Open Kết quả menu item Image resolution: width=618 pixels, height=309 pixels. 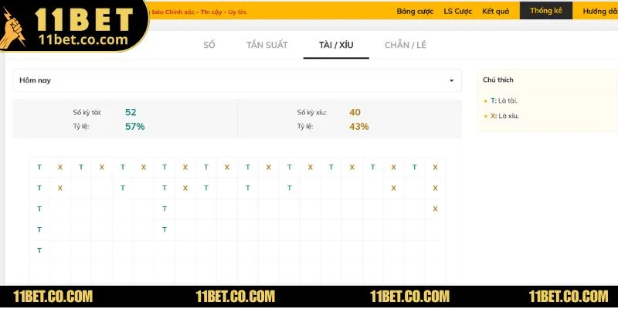498,11
